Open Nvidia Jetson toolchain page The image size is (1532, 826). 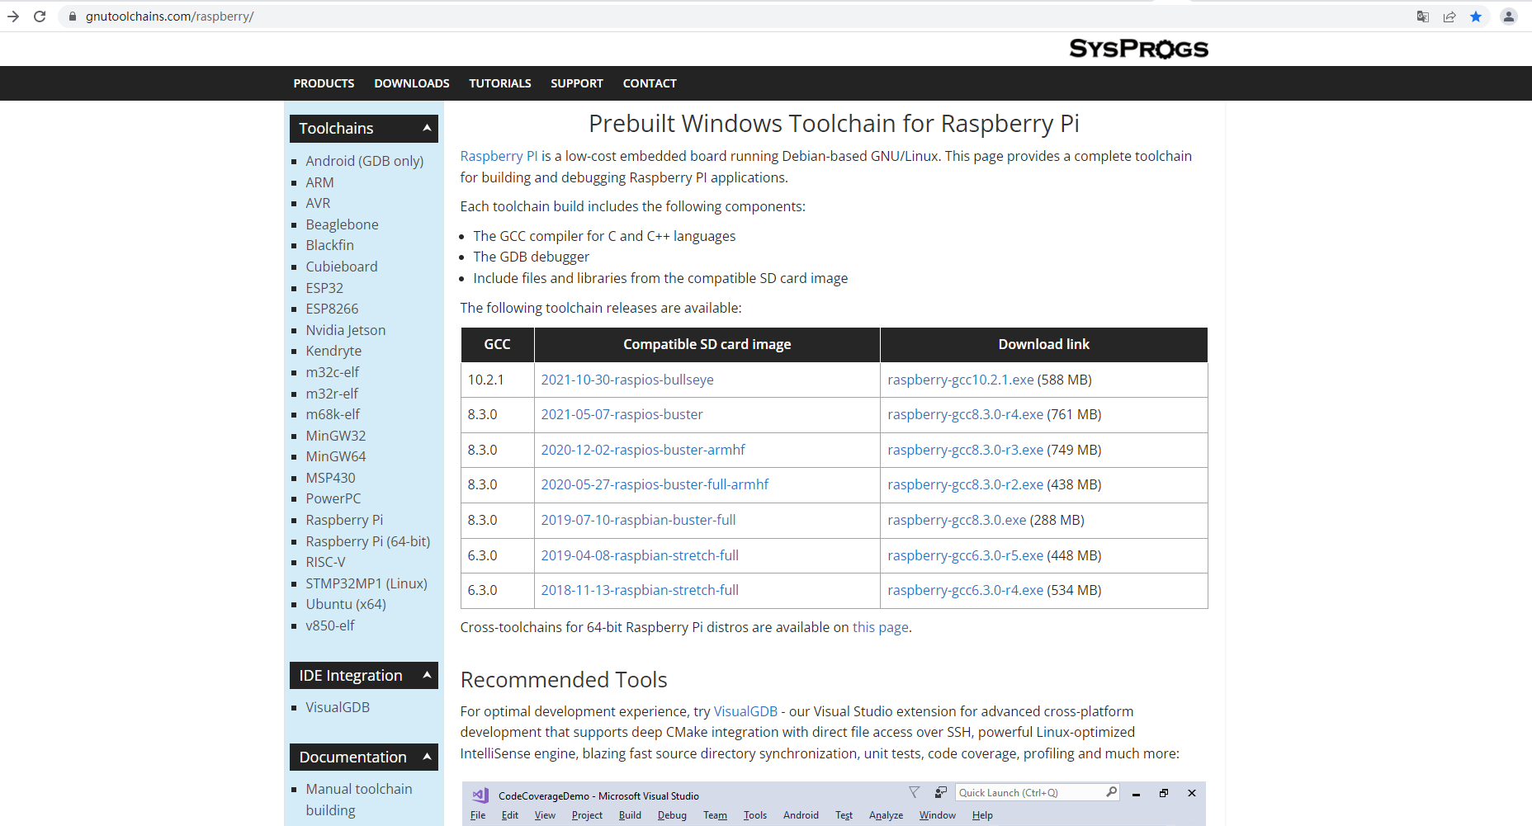pyautogui.click(x=345, y=330)
